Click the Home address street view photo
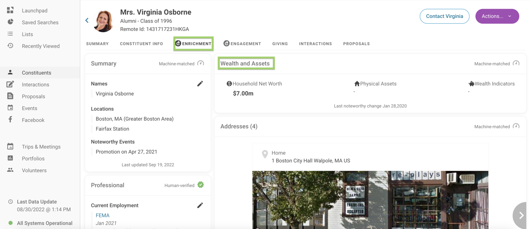 (x=370, y=200)
